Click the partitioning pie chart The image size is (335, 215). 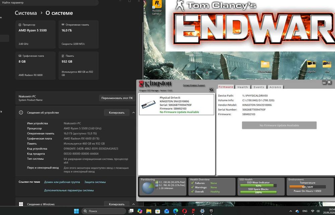click(148, 188)
